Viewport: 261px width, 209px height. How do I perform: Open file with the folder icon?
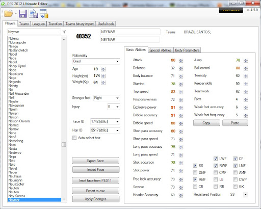pos(9,14)
